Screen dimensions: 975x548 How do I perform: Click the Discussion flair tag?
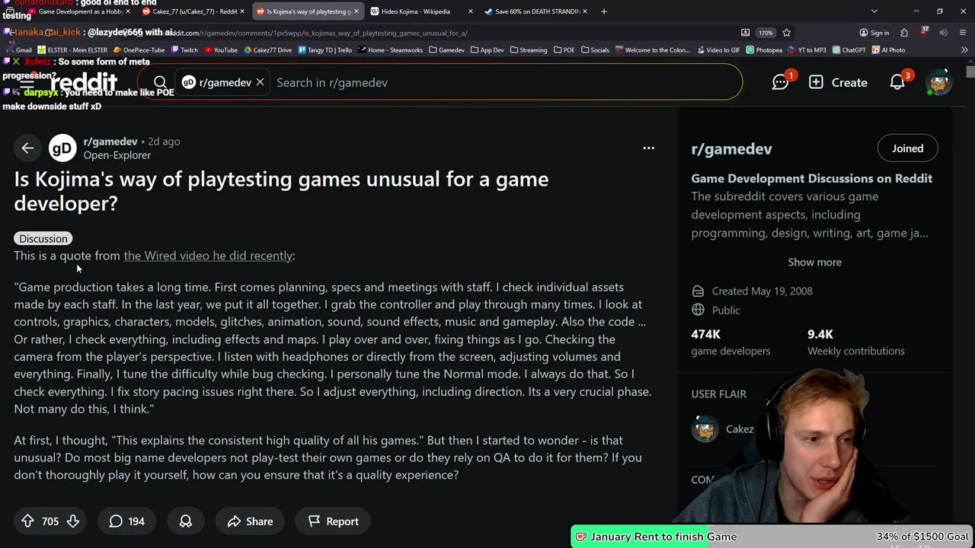[43, 238]
